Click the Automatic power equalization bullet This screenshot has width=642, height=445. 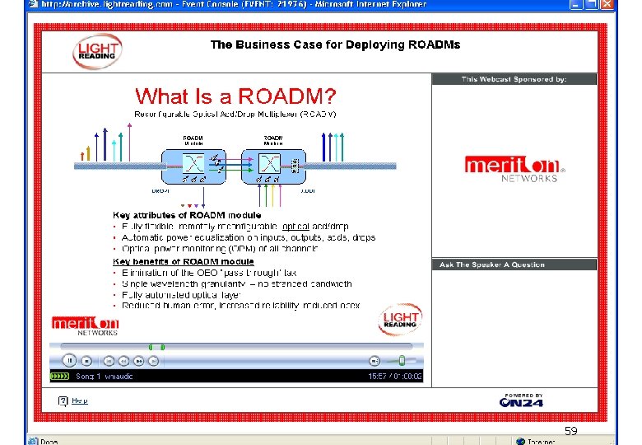click(249, 237)
